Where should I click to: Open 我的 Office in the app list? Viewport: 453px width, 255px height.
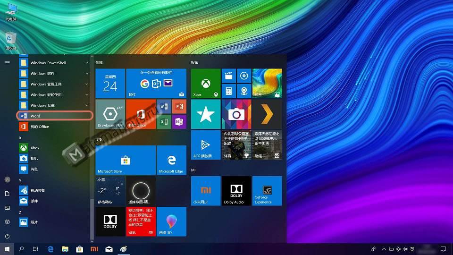coord(55,127)
